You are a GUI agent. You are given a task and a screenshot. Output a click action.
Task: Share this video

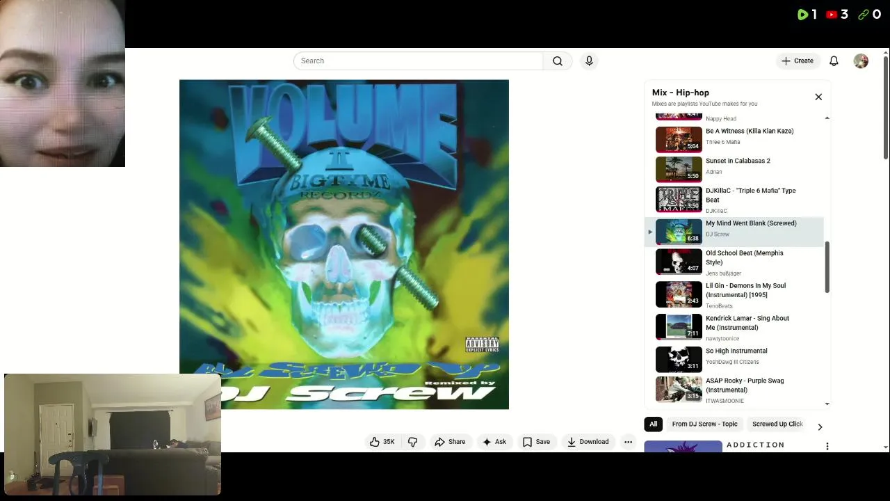coord(450,442)
